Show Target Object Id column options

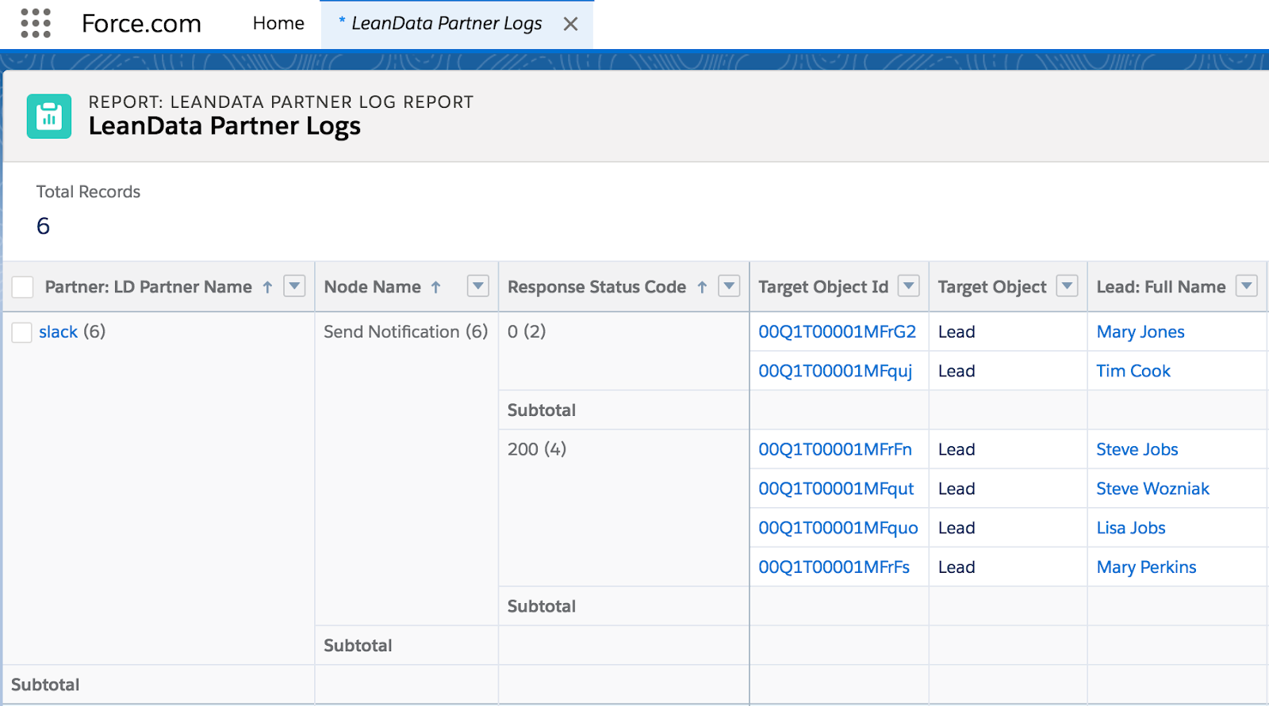tap(909, 286)
